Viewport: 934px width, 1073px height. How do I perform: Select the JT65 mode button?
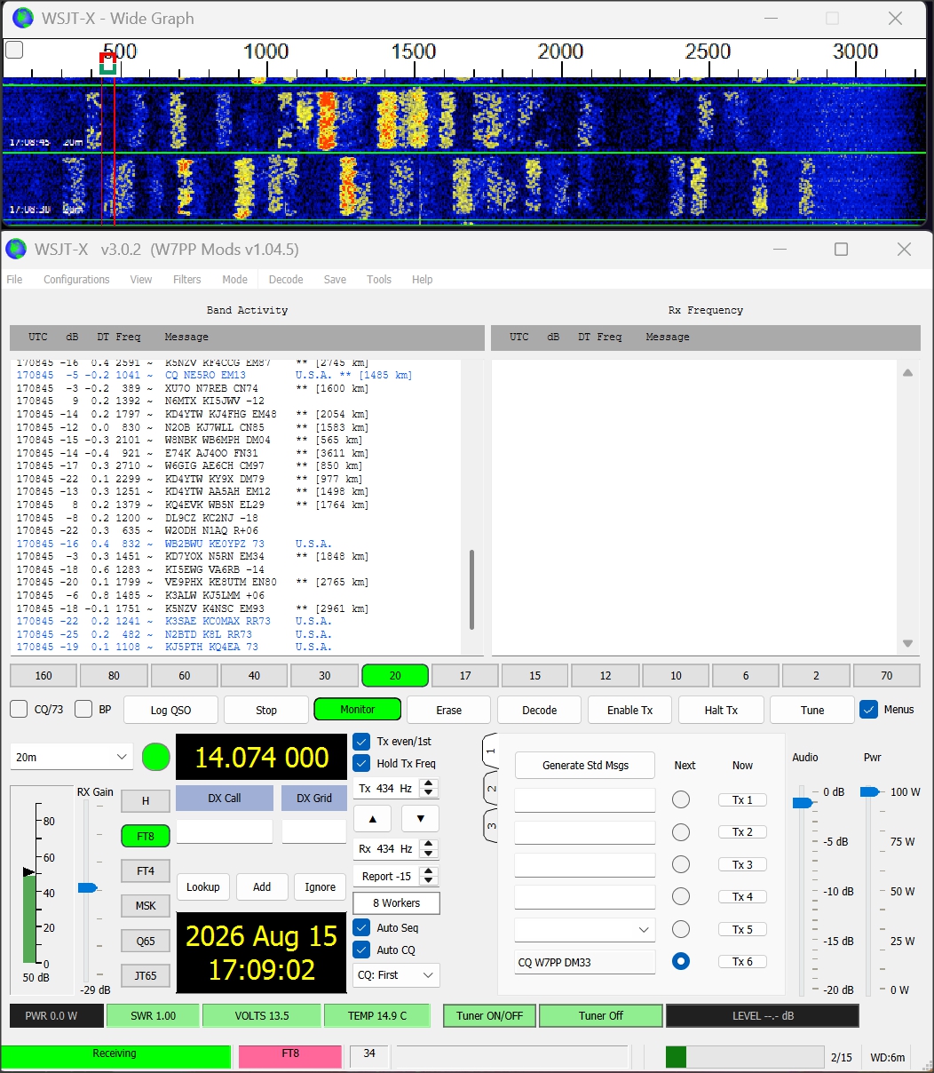[x=146, y=975]
